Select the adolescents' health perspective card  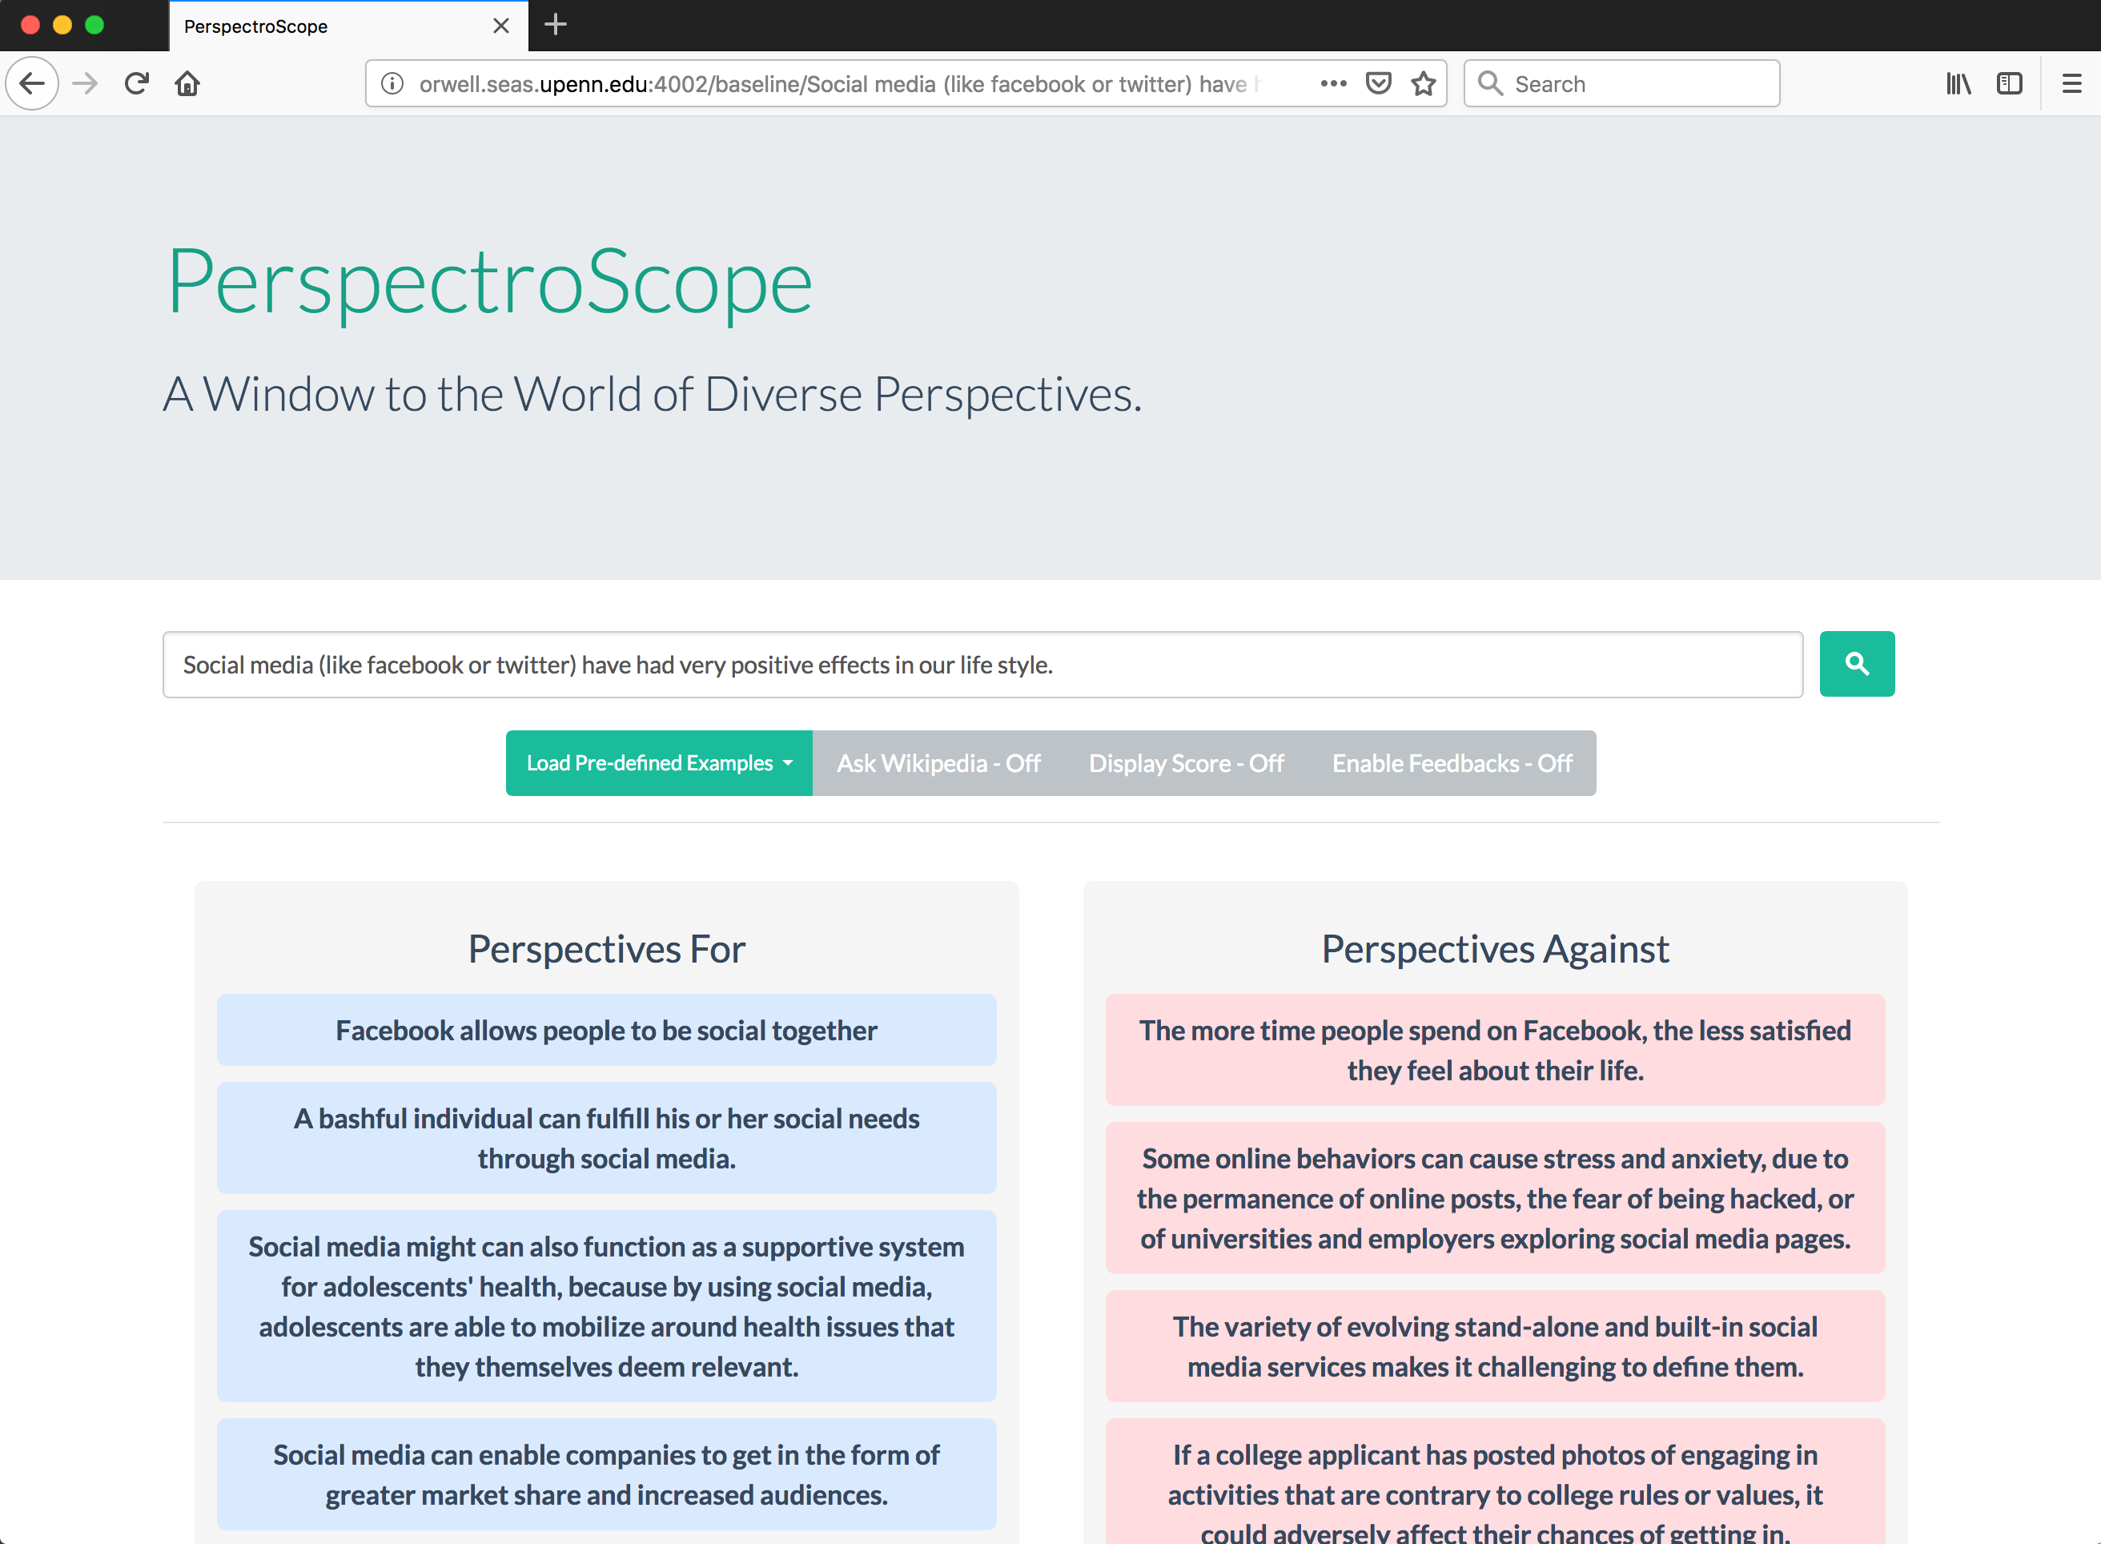click(606, 1305)
